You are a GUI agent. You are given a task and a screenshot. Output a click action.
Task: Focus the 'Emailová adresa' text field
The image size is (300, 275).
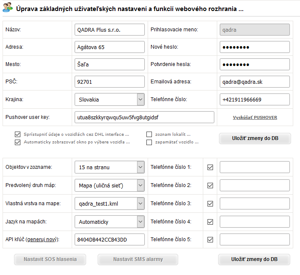(255, 82)
